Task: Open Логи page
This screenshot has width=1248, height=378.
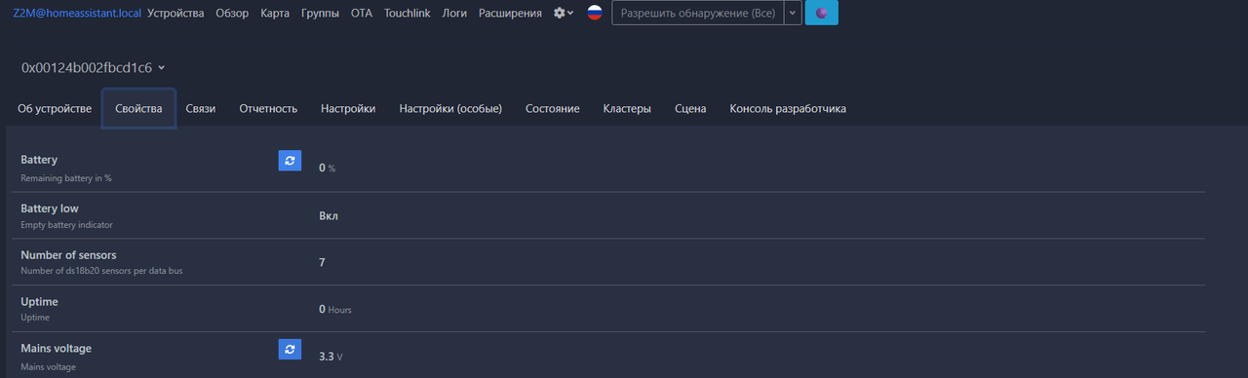Action: click(454, 14)
